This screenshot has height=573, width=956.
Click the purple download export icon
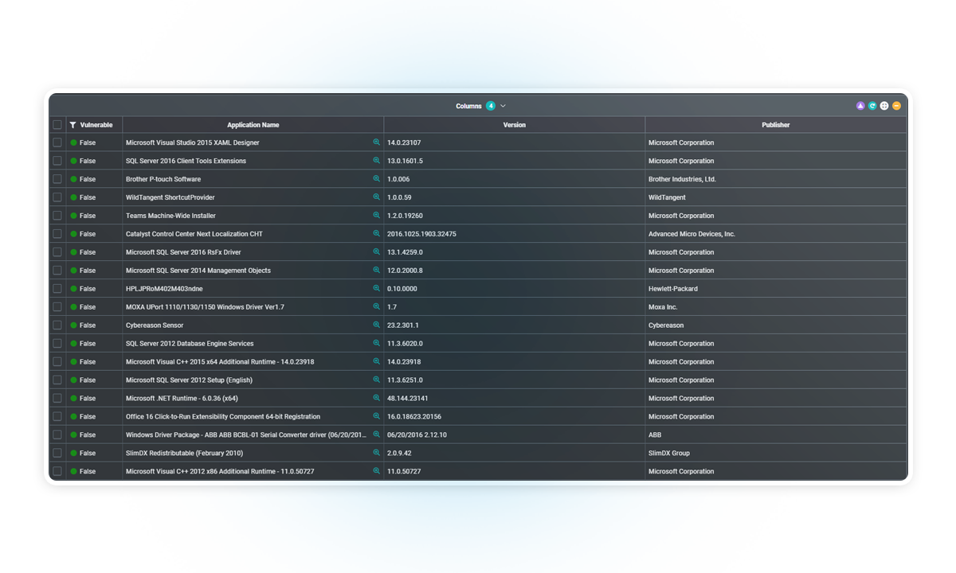click(860, 106)
